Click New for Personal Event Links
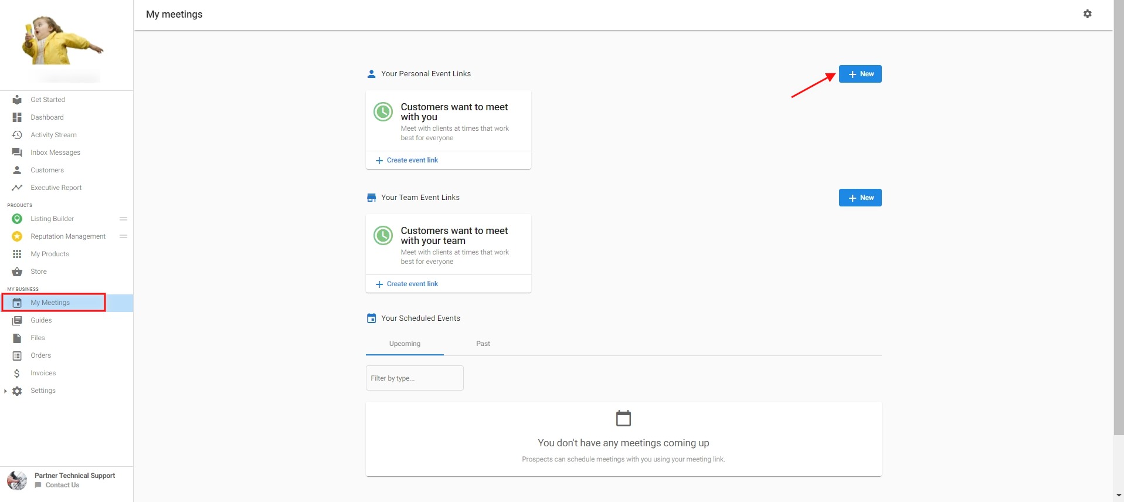The image size is (1124, 502). coord(860,74)
